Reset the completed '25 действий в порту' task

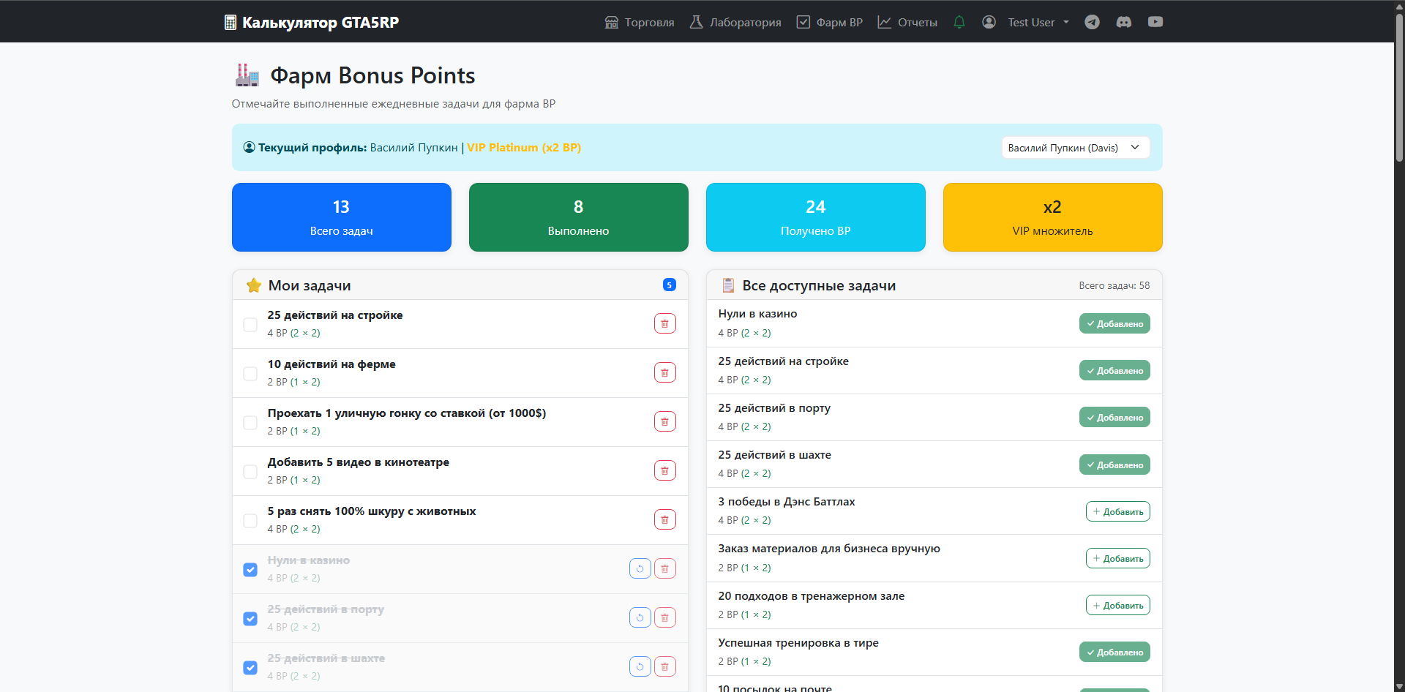coord(640,617)
